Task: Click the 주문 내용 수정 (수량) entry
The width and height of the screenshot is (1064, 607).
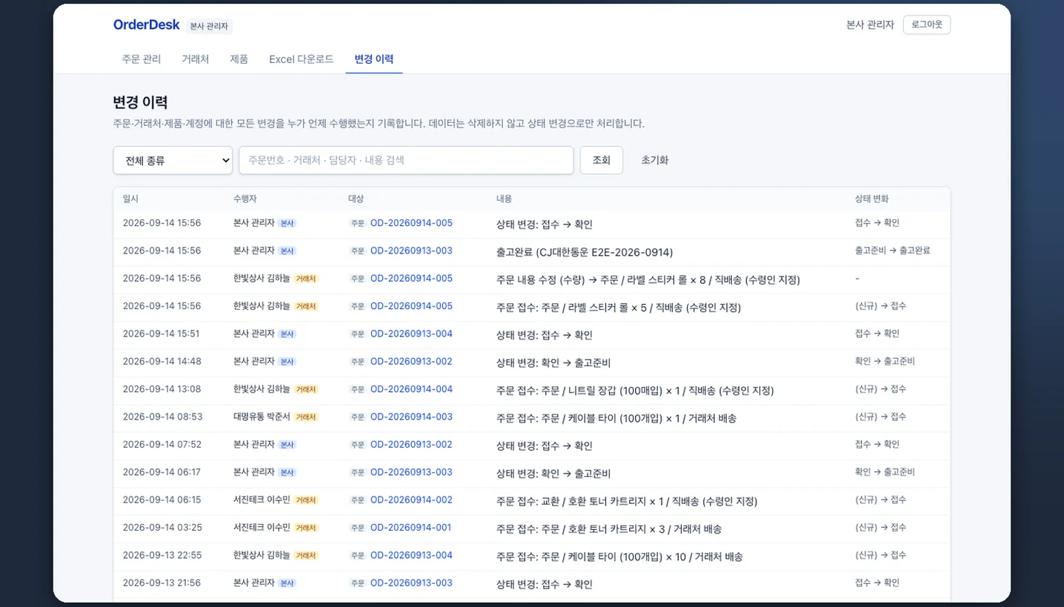Action: pos(648,280)
